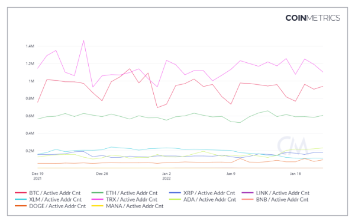Click the Jan 2 2022 axis label

(x=166, y=176)
